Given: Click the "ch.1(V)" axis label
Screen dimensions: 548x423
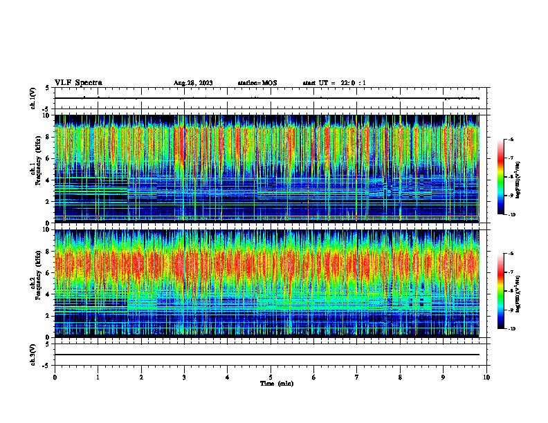Looking at the screenshot, I should pyautogui.click(x=33, y=98).
